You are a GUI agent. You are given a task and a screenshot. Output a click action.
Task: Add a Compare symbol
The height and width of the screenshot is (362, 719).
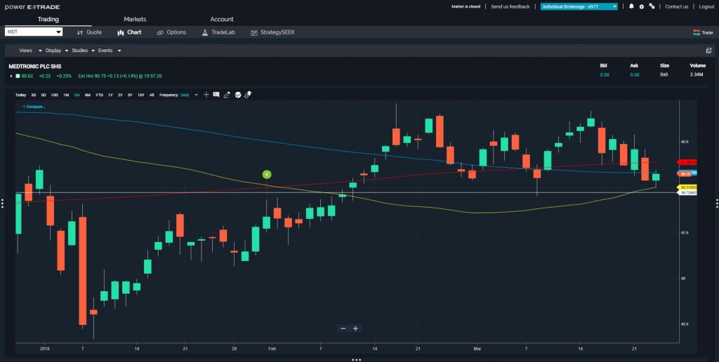click(x=34, y=107)
